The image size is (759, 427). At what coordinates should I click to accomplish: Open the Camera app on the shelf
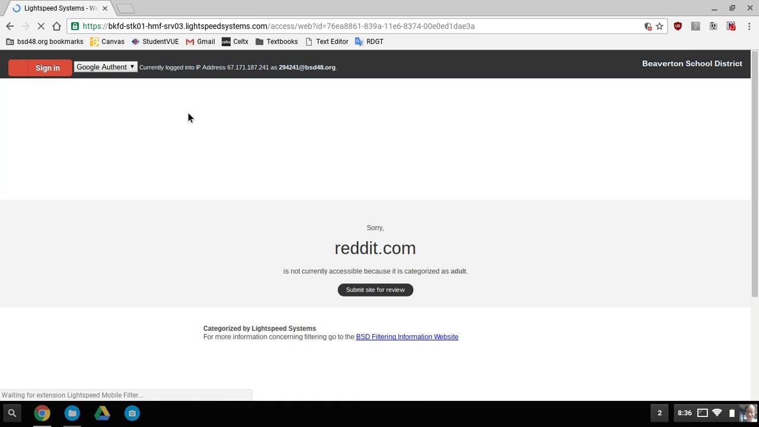click(x=132, y=413)
